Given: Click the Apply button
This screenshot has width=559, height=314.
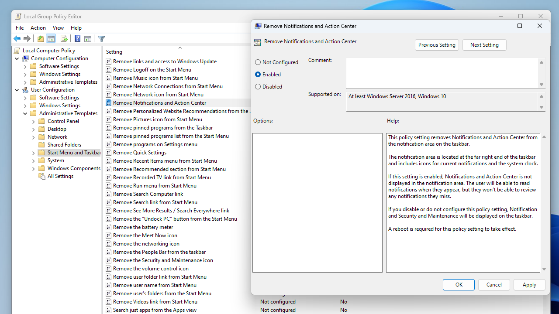Looking at the screenshot, I should pos(529,285).
